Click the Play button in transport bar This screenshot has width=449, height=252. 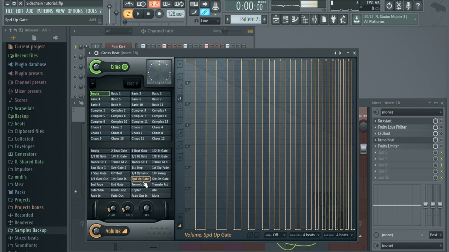click(x=138, y=14)
